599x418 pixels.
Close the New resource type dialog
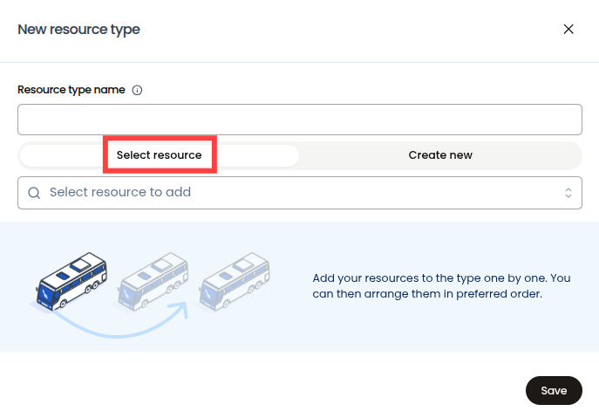(x=568, y=29)
